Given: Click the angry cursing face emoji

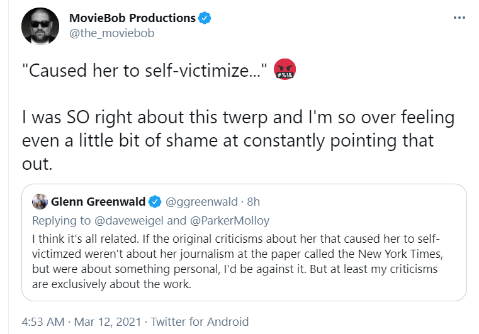Looking at the screenshot, I should tap(285, 69).
